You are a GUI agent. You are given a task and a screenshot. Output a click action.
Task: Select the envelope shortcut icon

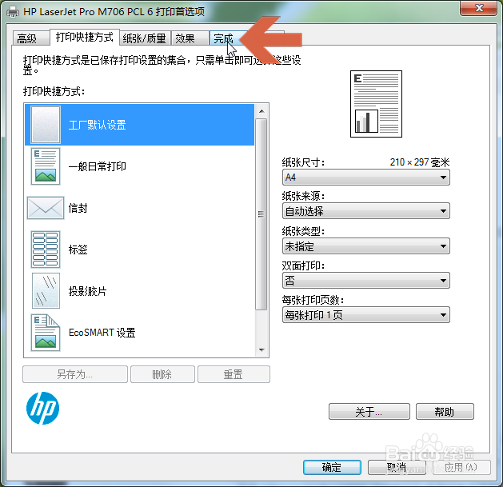(x=46, y=208)
